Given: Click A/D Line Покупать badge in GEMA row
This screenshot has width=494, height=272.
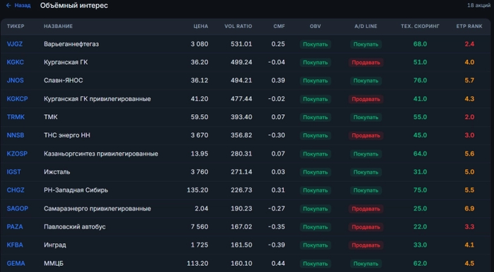Looking at the screenshot, I should 366,264.
